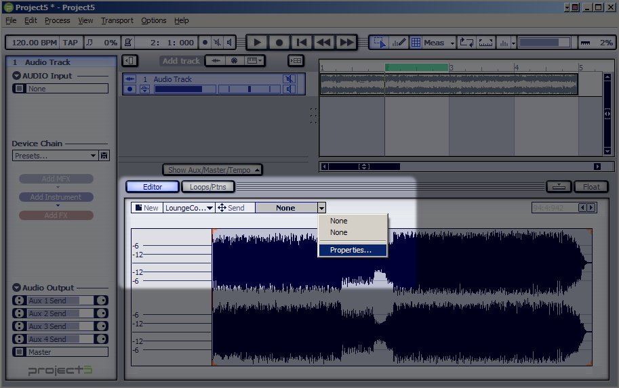The image size is (619, 388).
Task: Add a MIDI track with DIN connector icon
Action: pyautogui.click(x=234, y=61)
